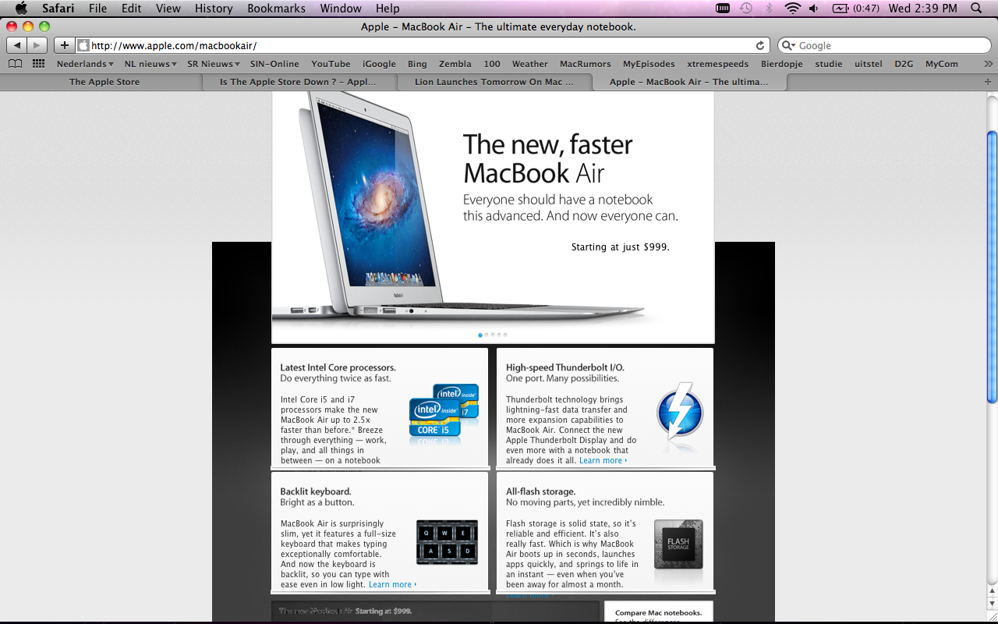Select the fifth hero carousel dot

pyautogui.click(x=505, y=335)
